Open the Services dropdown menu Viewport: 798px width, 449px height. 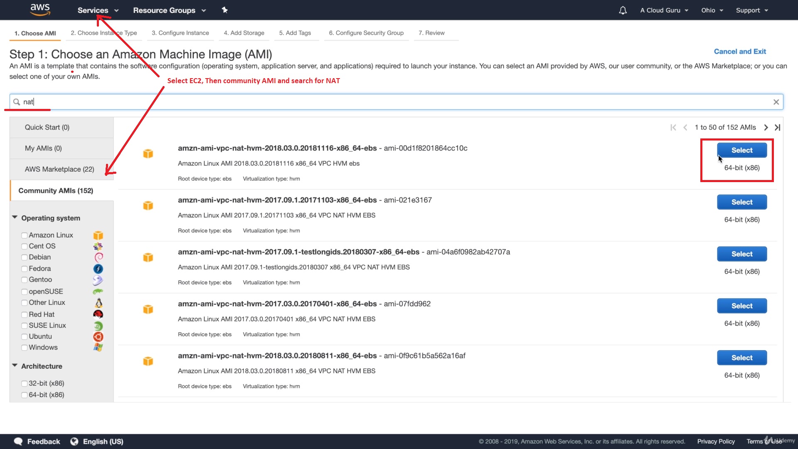[98, 10]
